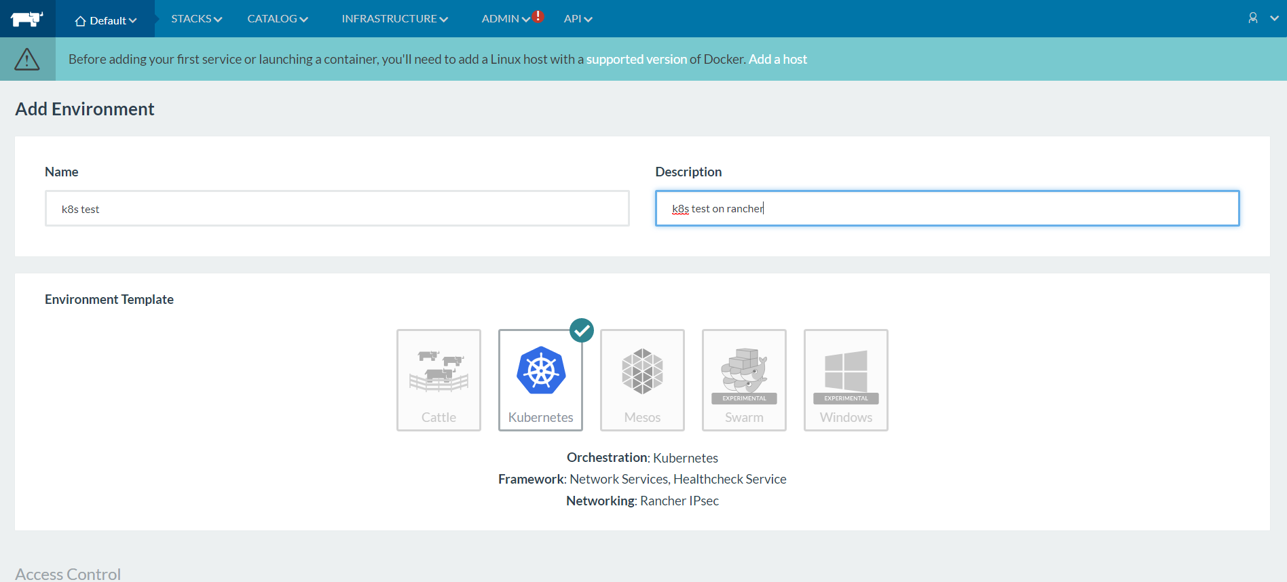Focus the Name input field
The width and height of the screenshot is (1287, 582).
[x=337, y=208]
